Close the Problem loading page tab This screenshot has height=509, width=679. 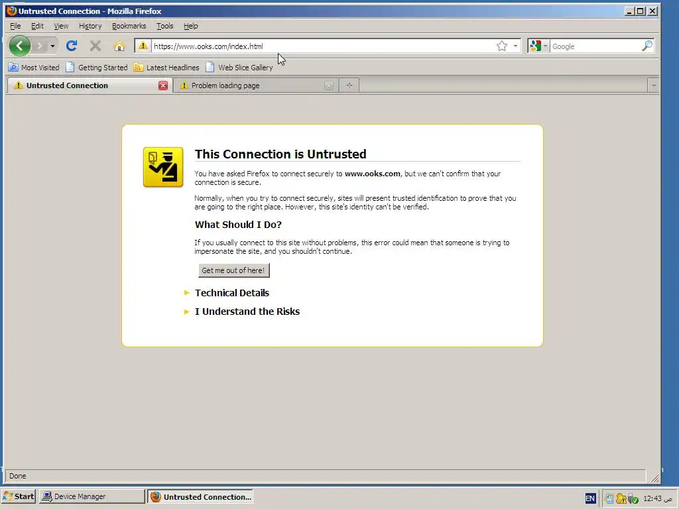point(329,85)
